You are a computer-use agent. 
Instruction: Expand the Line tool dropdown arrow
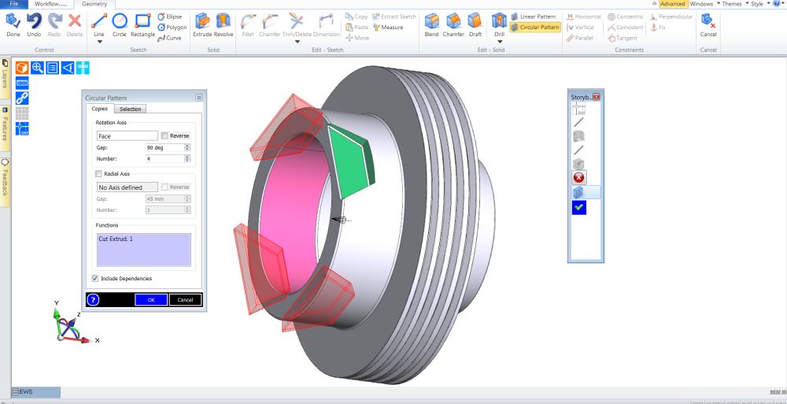click(99, 43)
